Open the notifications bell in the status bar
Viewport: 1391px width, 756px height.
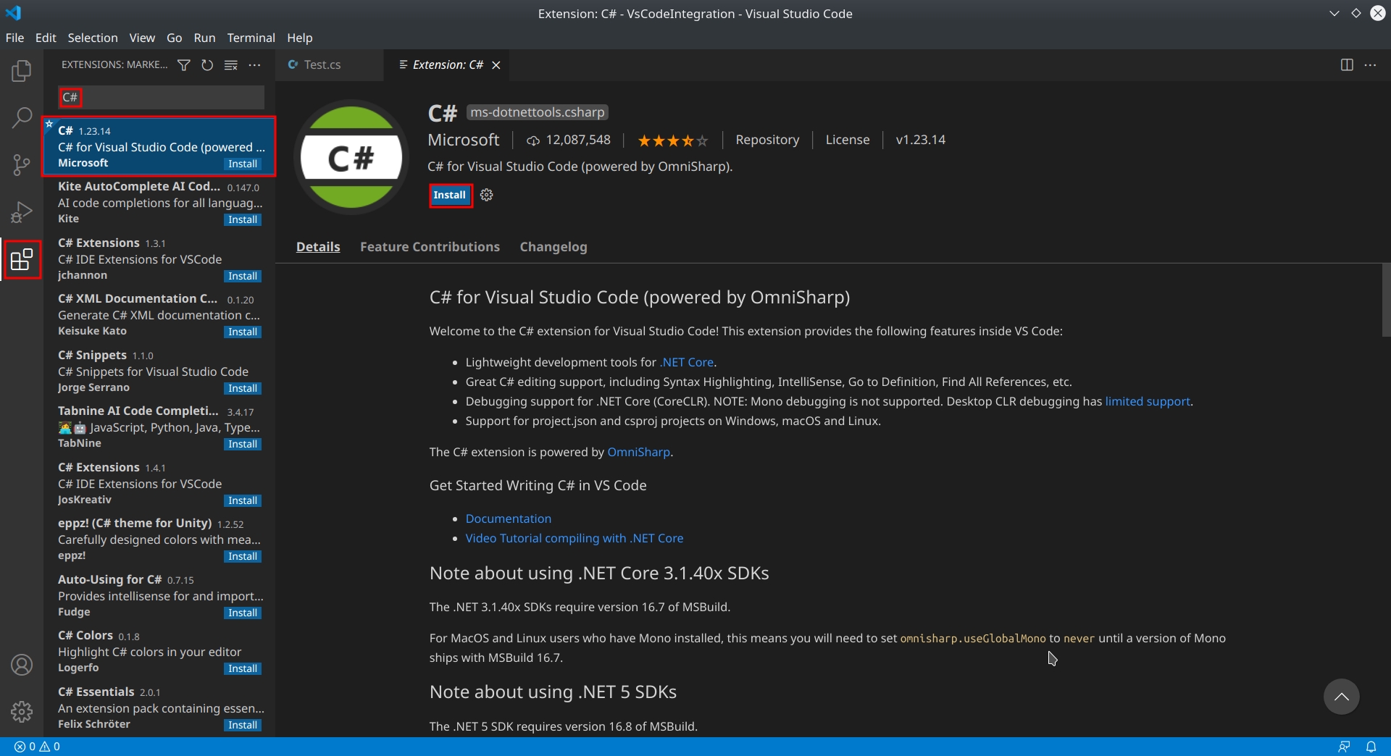[1373, 747]
